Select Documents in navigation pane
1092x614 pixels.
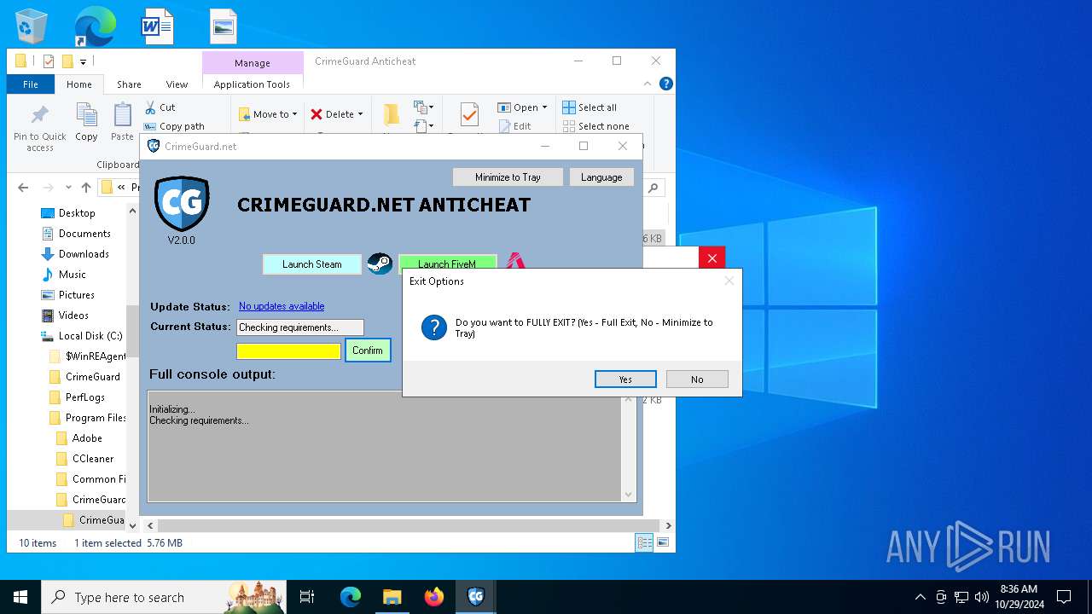point(84,234)
